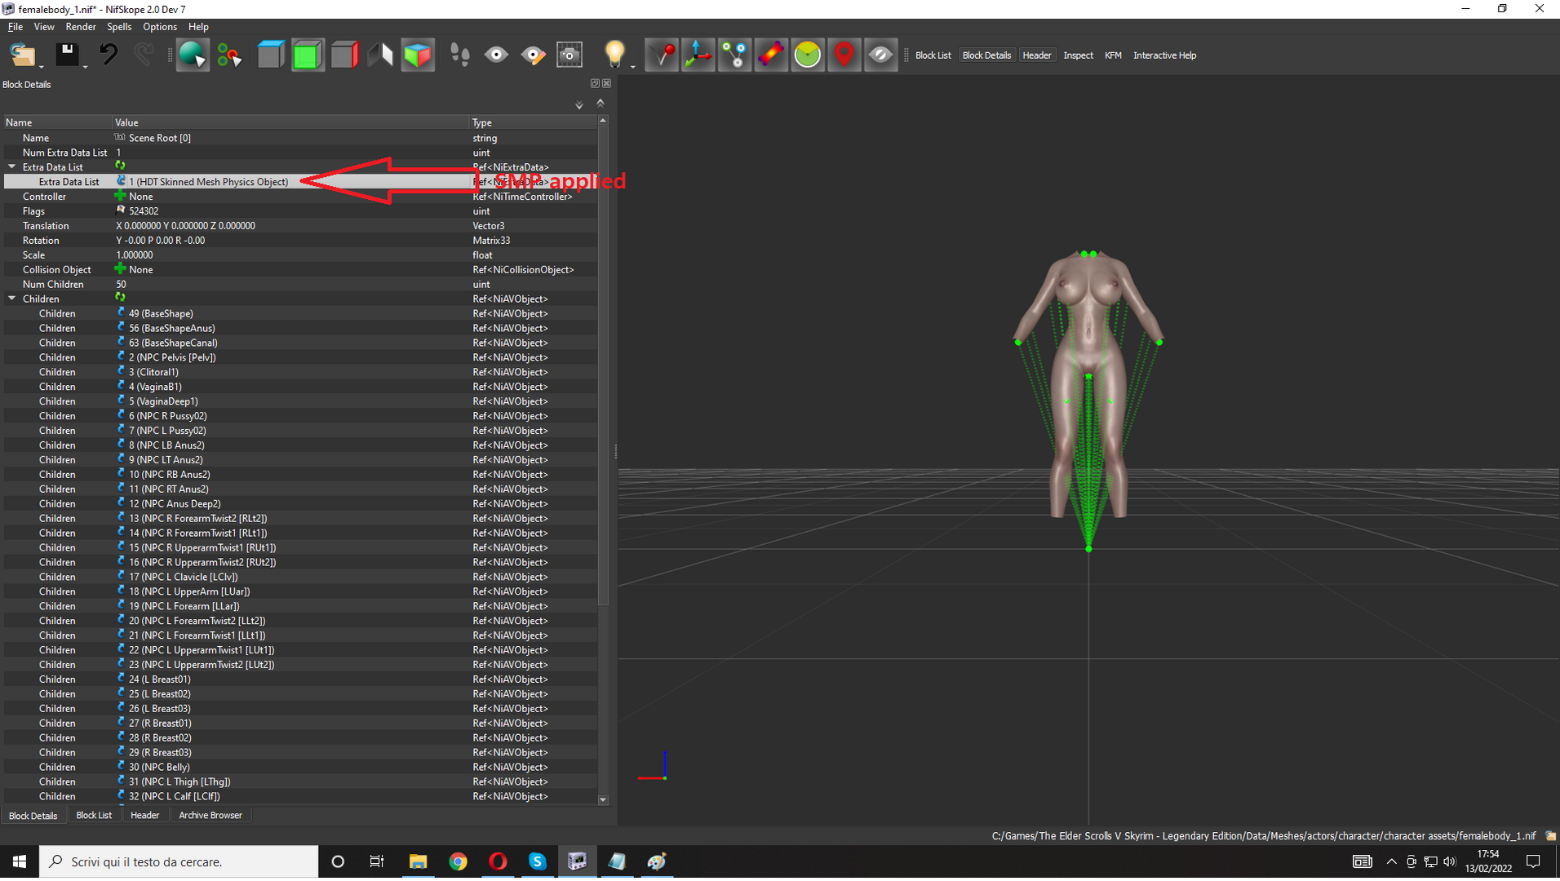Viewport: 1560px width, 881px height.
Task: Open the light bulb dropdown arrow
Action: 633,65
